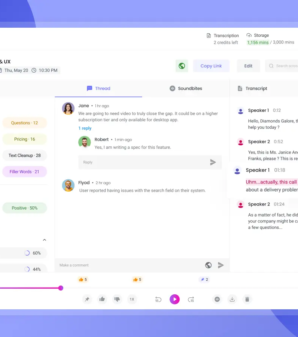The width and height of the screenshot is (298, 337).
Task: Click the download icon
Action: [x=232, y=299]
